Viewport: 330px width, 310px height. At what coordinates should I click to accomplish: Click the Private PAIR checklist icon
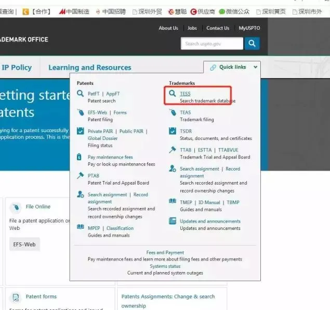[81, 131]
